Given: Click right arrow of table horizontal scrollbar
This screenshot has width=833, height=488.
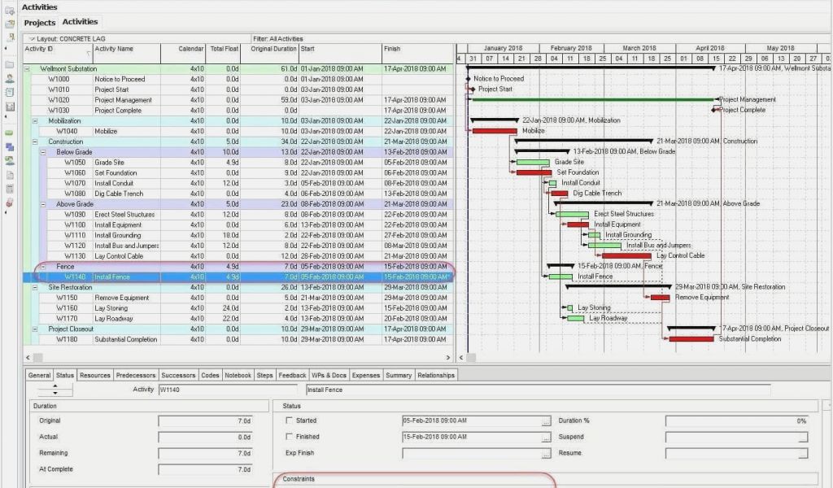Looking at the screenshot, I should tap(448, 358).
